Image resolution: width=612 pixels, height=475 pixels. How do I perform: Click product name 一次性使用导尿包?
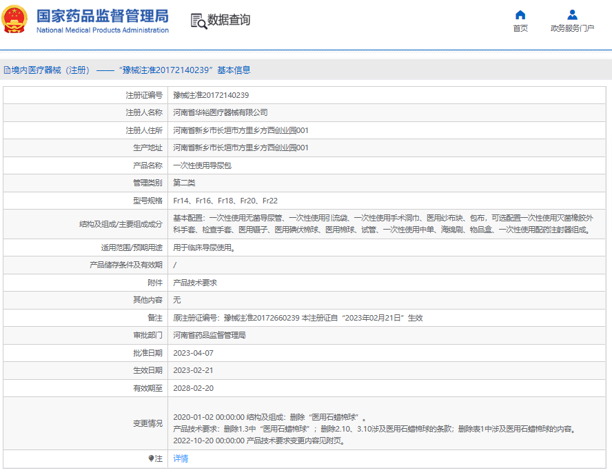[x=202, y=165]
